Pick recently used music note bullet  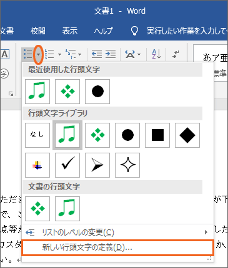37,92
